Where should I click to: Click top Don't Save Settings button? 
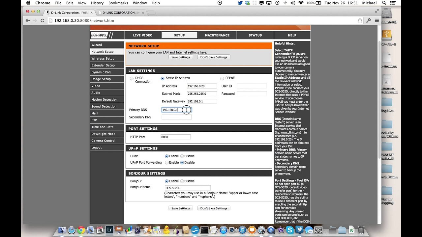click(x=214, y=57)
